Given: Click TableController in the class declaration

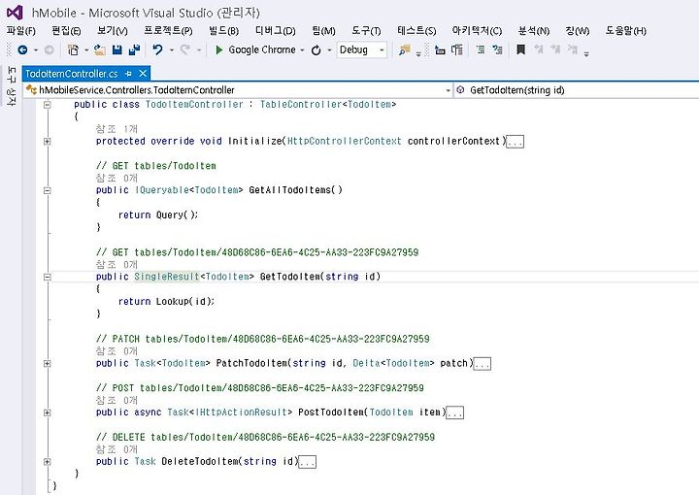Looking at the screenshot, I should click(301, 104).
